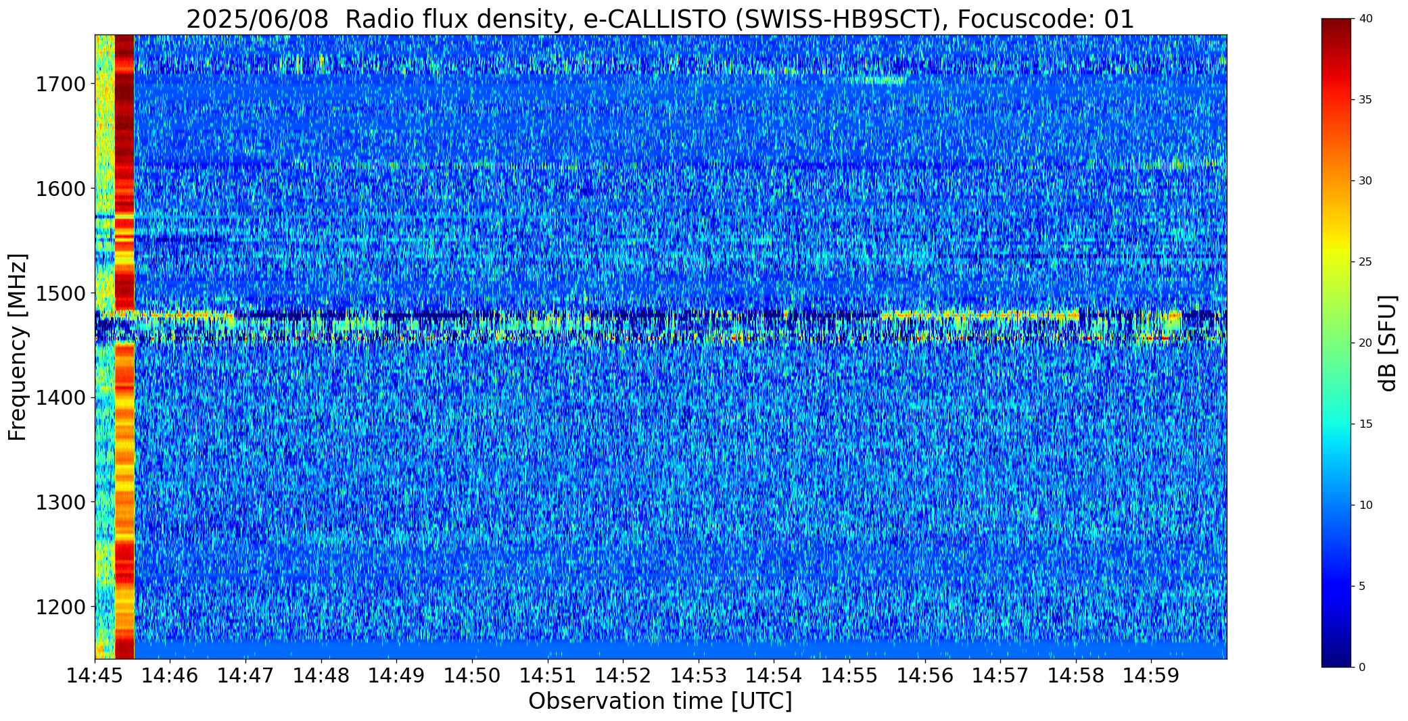This screenshot has height=721, width=1408.
Task: Click the colorbar tick label 20
Action: pos(1365,343)
